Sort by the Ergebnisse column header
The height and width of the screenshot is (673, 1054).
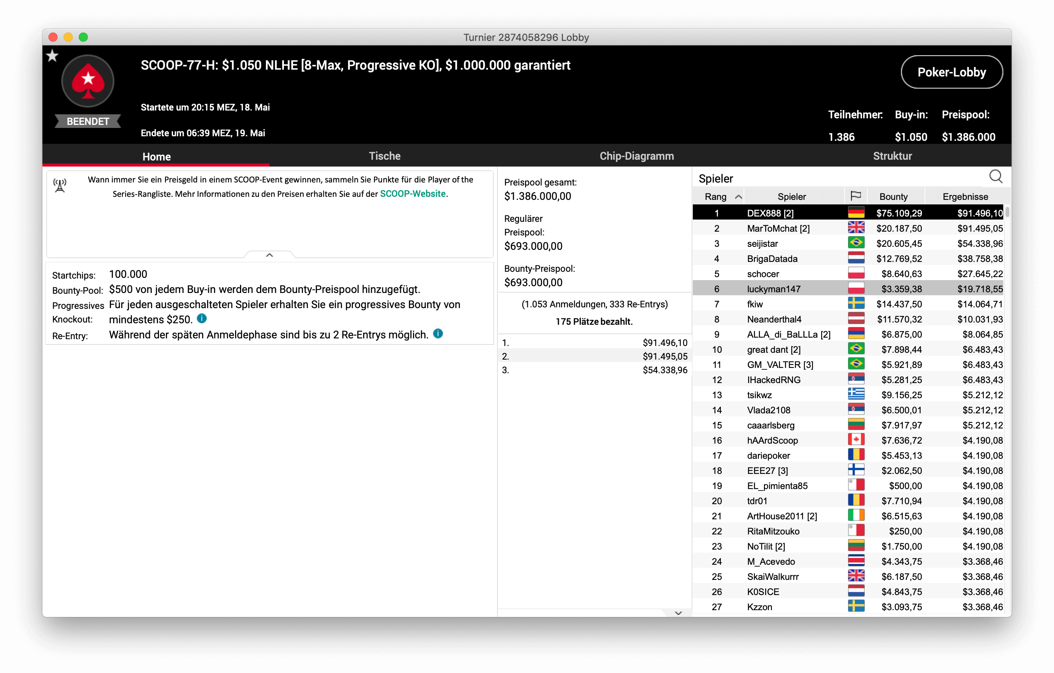point(965,196)
